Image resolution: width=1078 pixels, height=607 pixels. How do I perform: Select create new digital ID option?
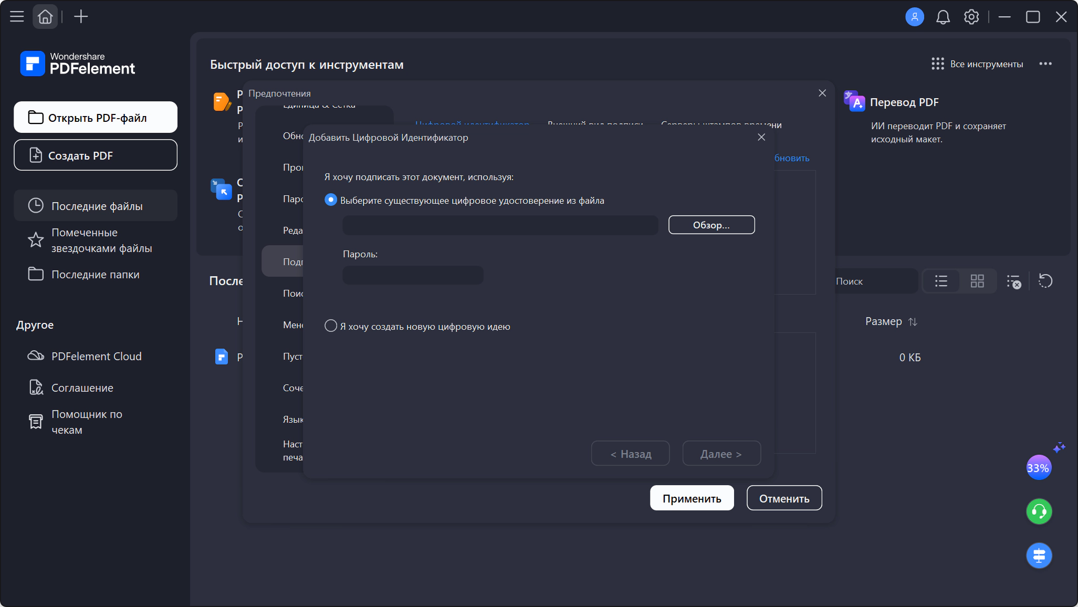(x=417, y=326)
